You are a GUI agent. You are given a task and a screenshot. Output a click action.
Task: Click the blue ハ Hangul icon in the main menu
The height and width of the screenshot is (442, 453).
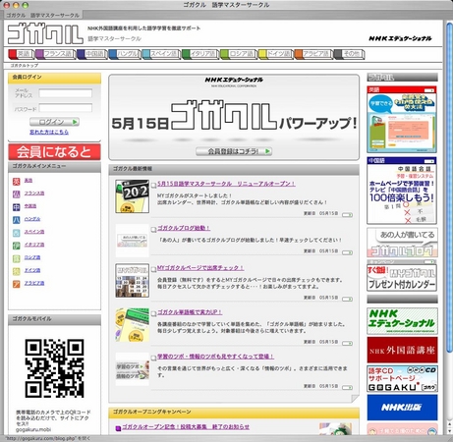pos(17,220)
